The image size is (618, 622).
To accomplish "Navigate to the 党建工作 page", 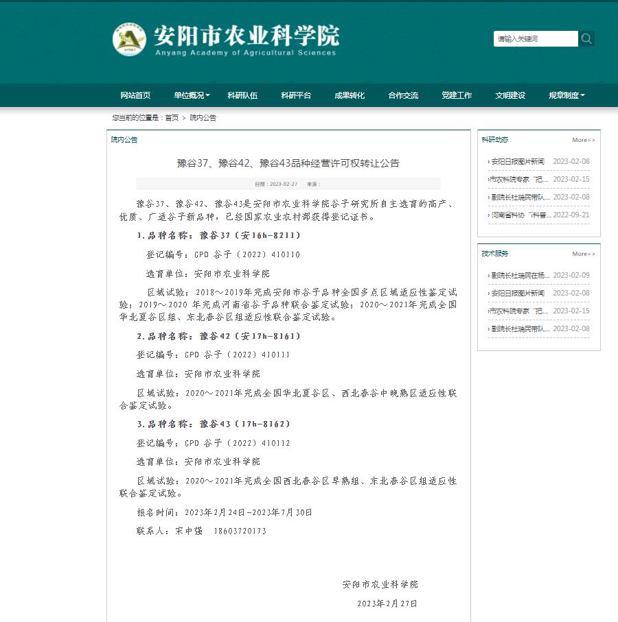I will click(x=457, y=95).
